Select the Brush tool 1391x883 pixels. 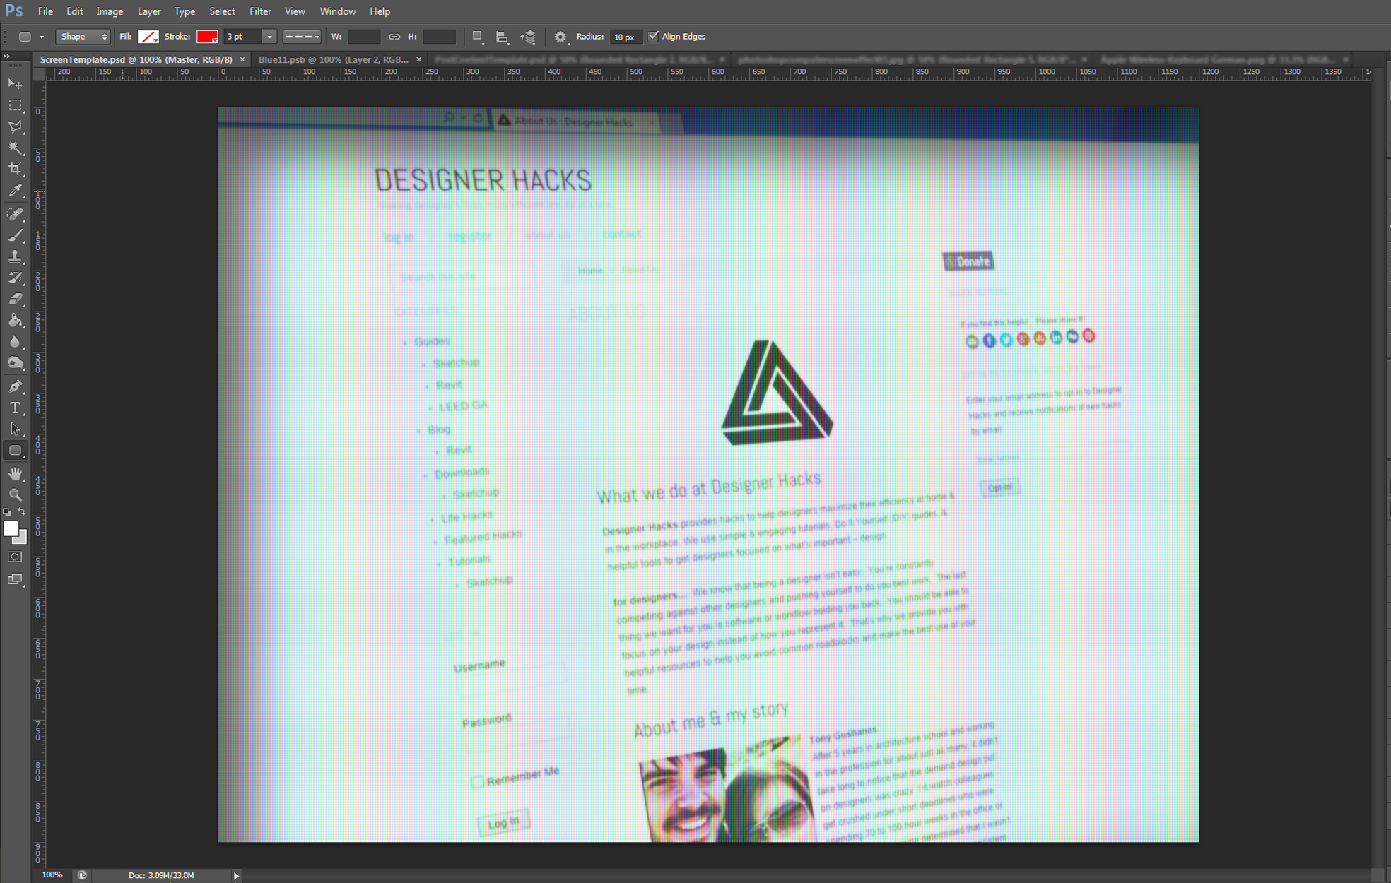(15, 235)
